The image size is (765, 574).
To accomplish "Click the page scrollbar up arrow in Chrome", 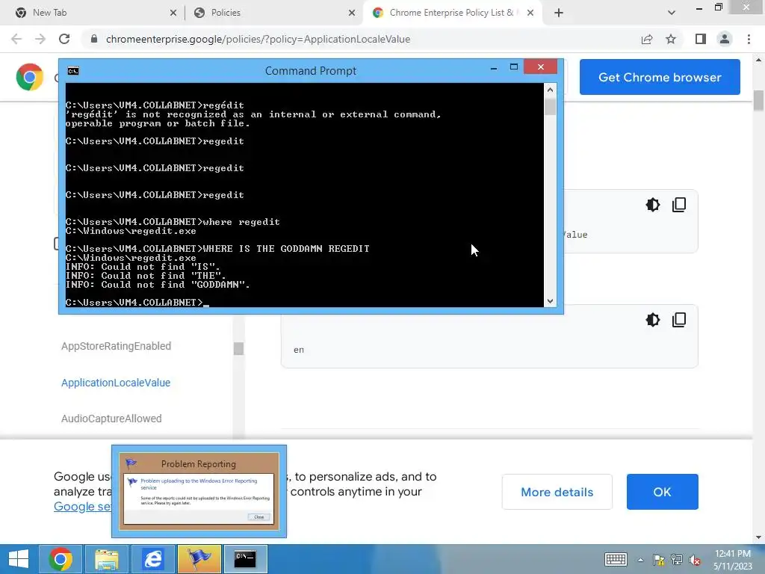I will [758, 60].
